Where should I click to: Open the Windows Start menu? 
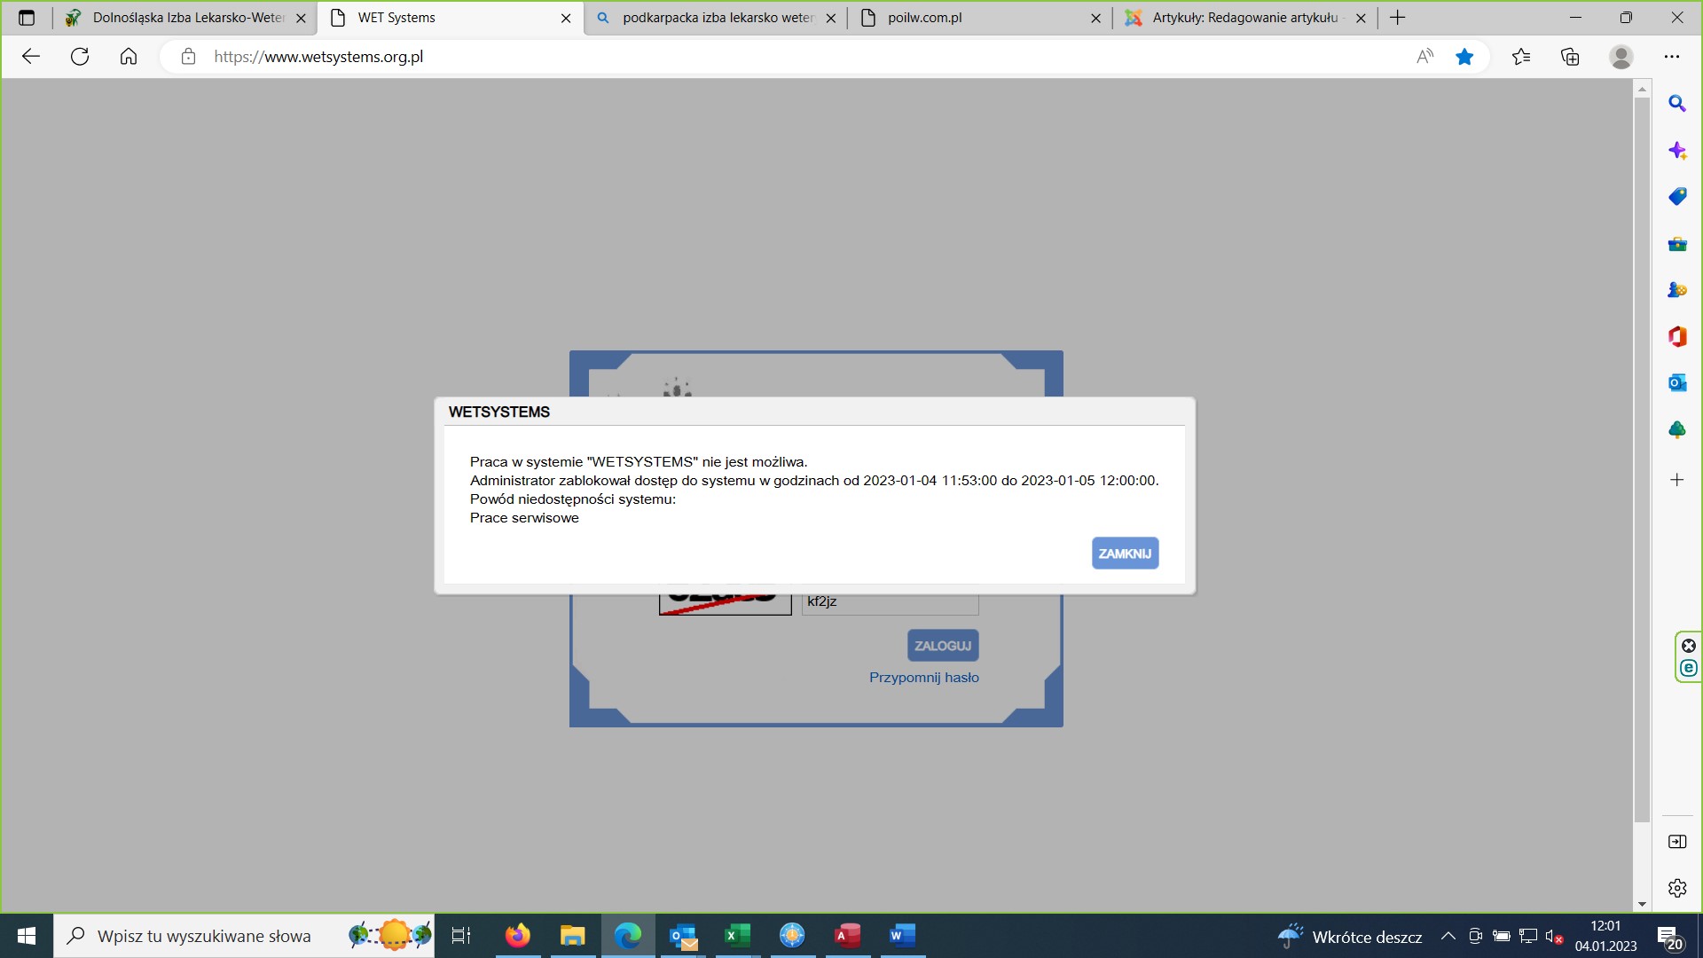tap(27, 936)
